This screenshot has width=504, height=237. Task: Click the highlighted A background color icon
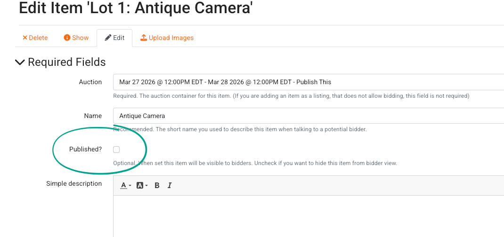(x=139, y=185)
